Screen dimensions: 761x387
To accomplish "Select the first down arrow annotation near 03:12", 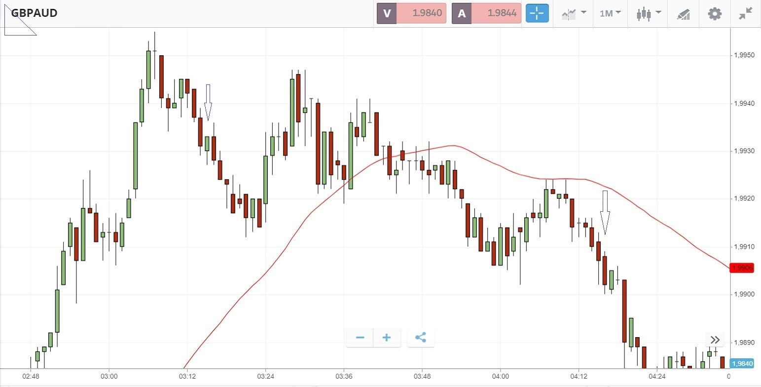I will click(208, 102).
